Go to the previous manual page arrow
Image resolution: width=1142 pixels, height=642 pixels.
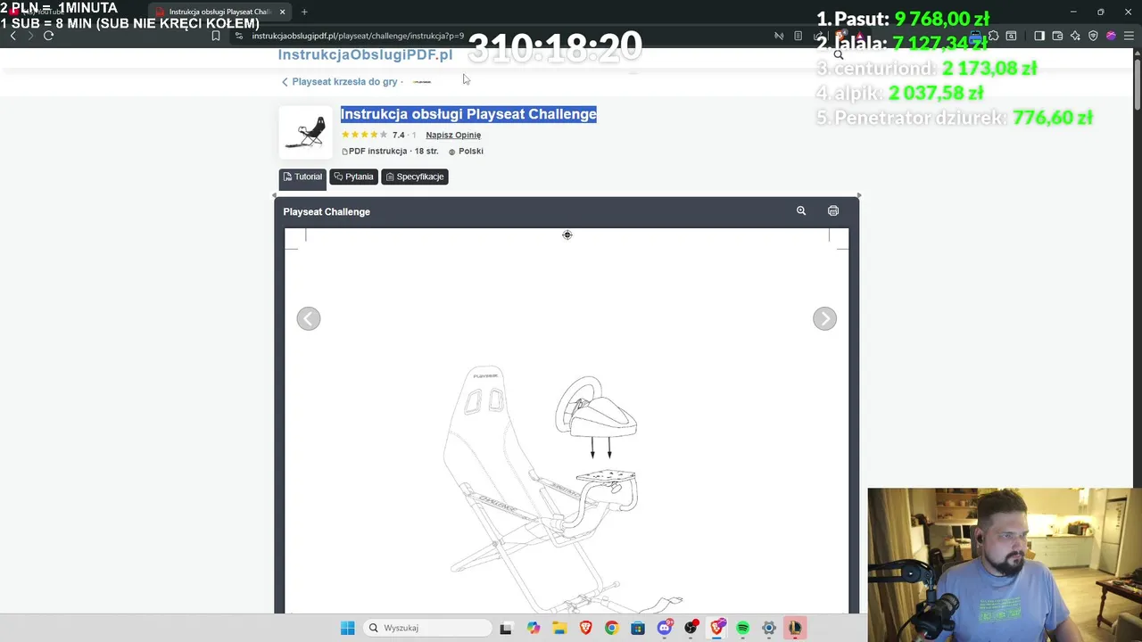point(309,318)
